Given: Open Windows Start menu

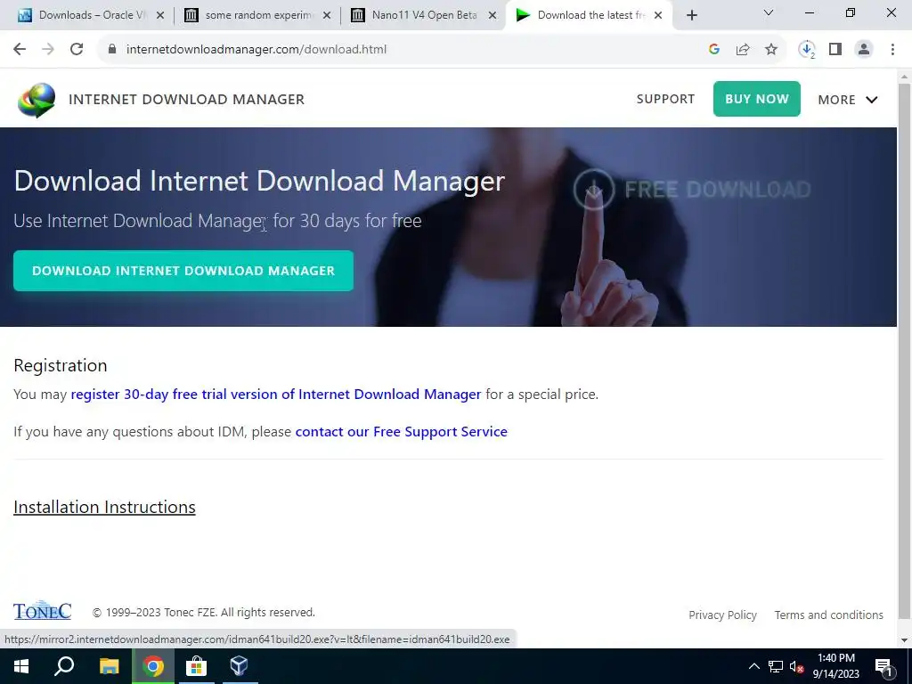Looking at the screenshot, I should coord(21,666).
